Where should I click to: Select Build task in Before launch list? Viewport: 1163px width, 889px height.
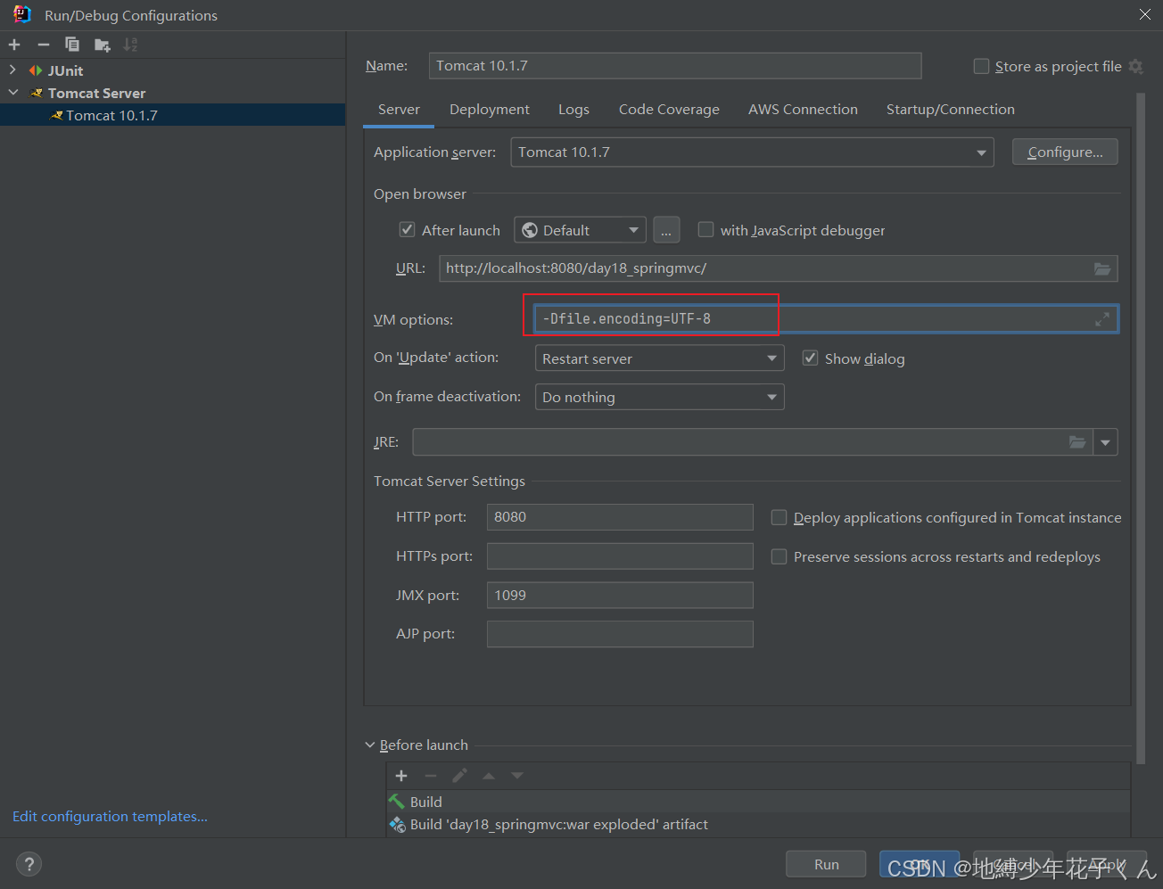(758, 802)
